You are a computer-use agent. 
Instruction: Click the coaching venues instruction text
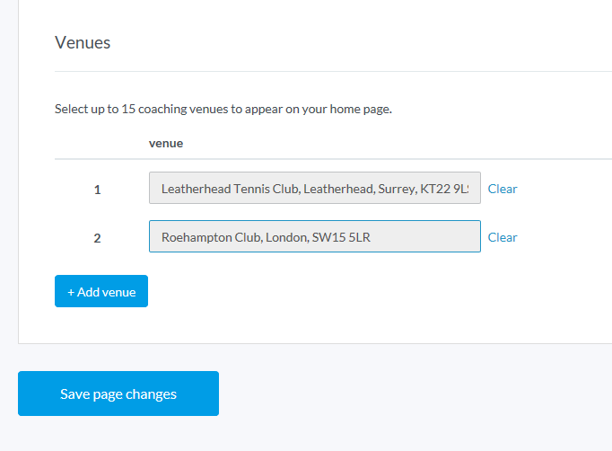223,110
